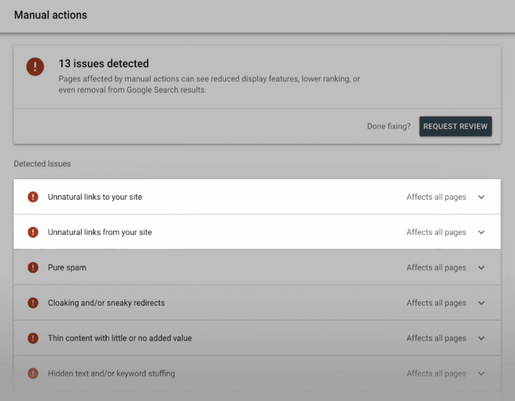Click the 13 issues detected heading
515x401 pixels.
pos(104,63)
